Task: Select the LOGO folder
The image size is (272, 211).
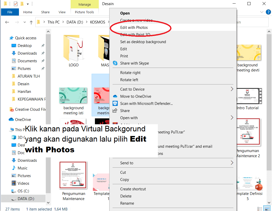Action: click(73, 51)
